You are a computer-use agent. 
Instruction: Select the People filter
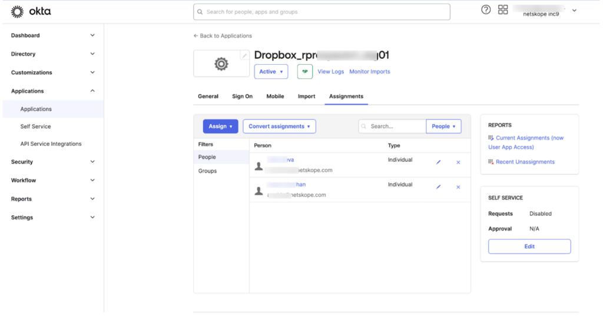click(221, 157)
